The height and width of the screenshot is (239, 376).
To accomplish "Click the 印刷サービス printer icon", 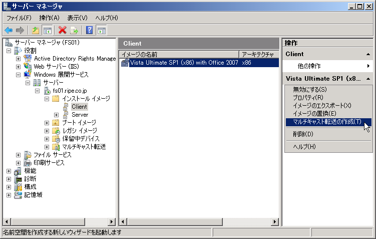I will (x=28, y=163).
